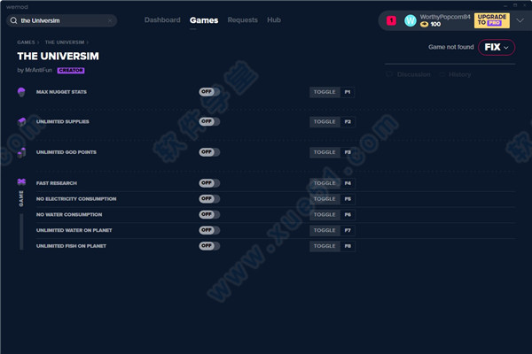Click the TOGGLE hotkey button for F5

tap(325, 199)
